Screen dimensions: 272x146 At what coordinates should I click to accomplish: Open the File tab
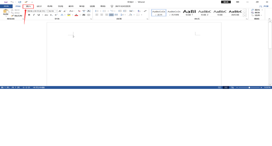tap(6, 6)
